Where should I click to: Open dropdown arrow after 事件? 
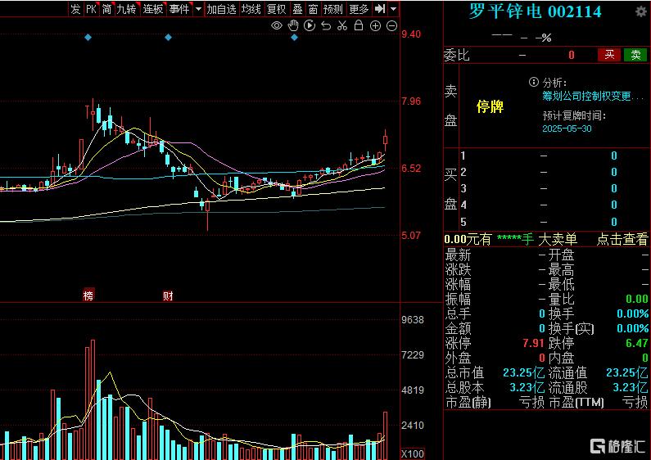198,9
